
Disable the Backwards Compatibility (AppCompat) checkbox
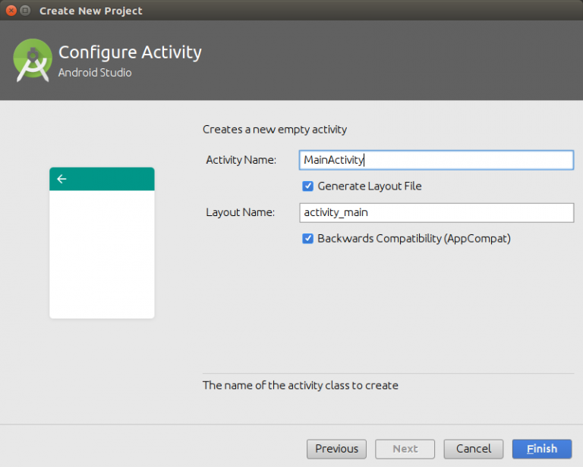pos(308,239)
